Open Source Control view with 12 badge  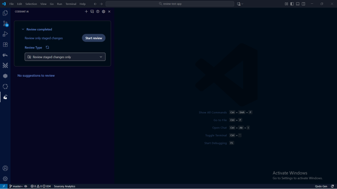click(5, 23)
